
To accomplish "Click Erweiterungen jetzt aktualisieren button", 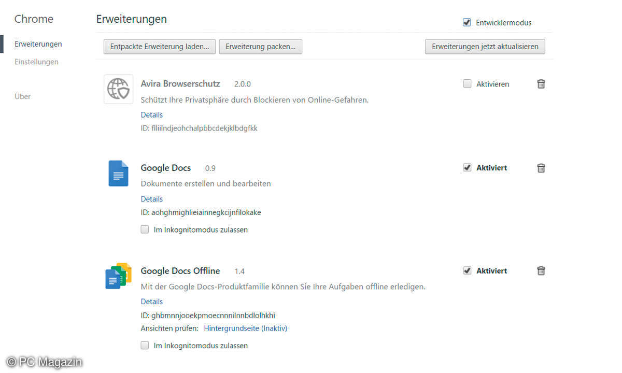I will tap(485, 46).
